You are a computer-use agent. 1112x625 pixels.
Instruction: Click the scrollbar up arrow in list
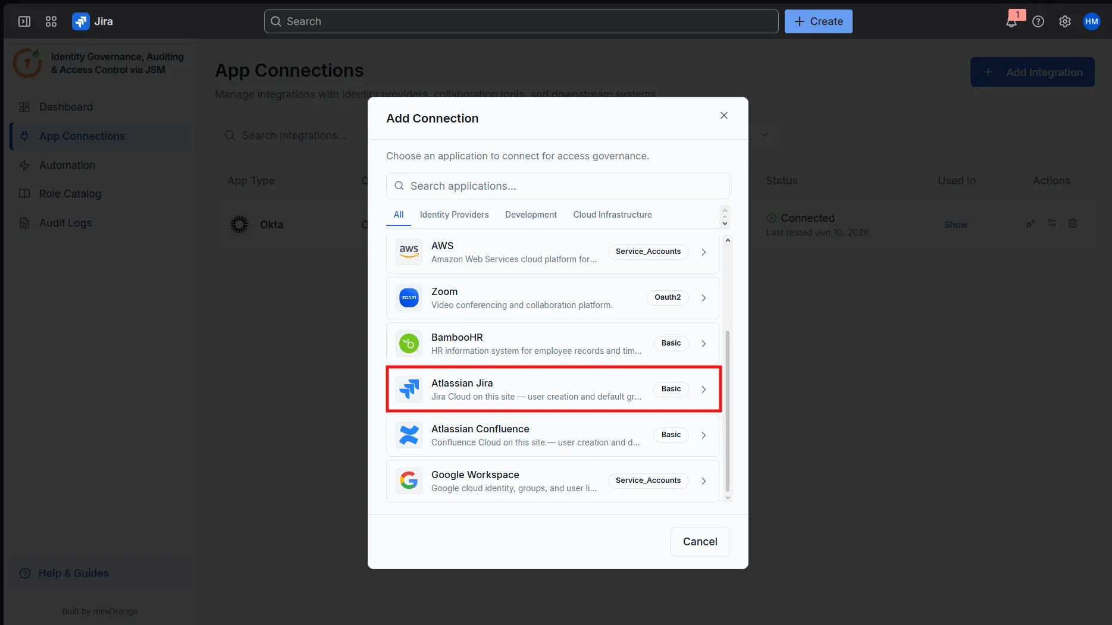point(728,240)
